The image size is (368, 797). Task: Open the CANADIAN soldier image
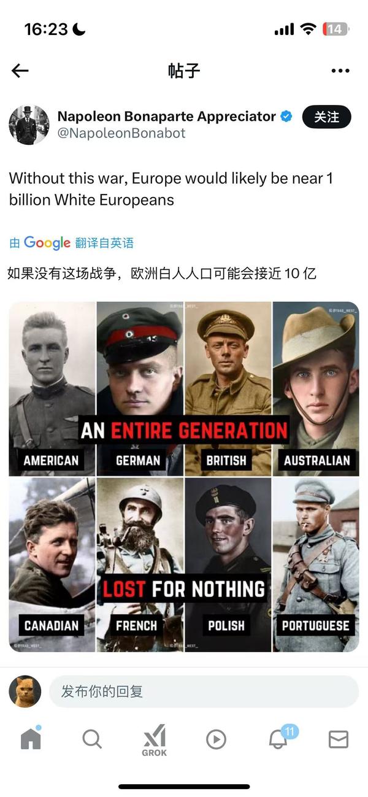tap(52, 564)
